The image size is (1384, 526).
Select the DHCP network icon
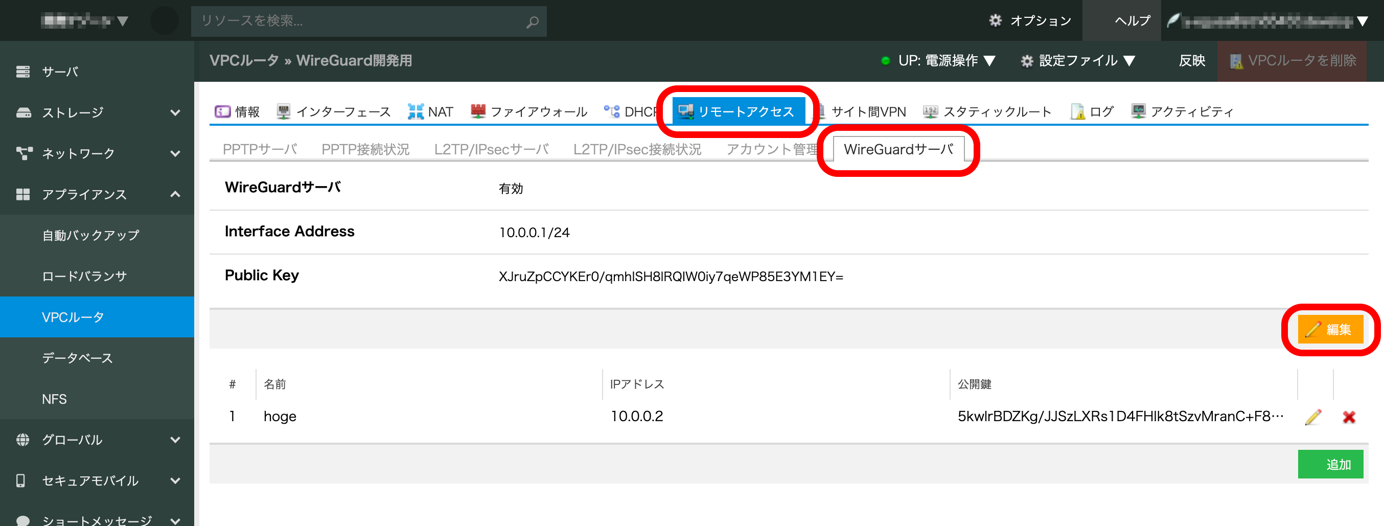[x=611, y=111]
